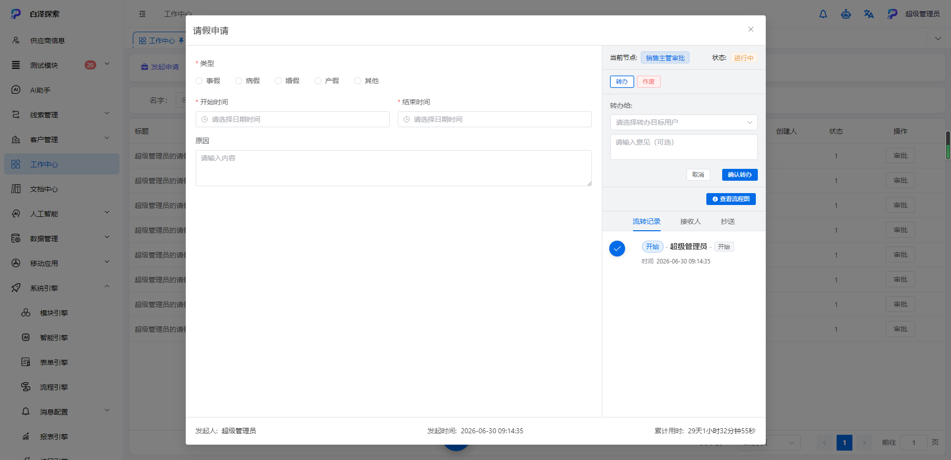Image resolution: width=951 pixels, height=460 pixels.
Task: Switch to the 流转记录 tab
Action: pyautogui.click(x=646, y=221)
